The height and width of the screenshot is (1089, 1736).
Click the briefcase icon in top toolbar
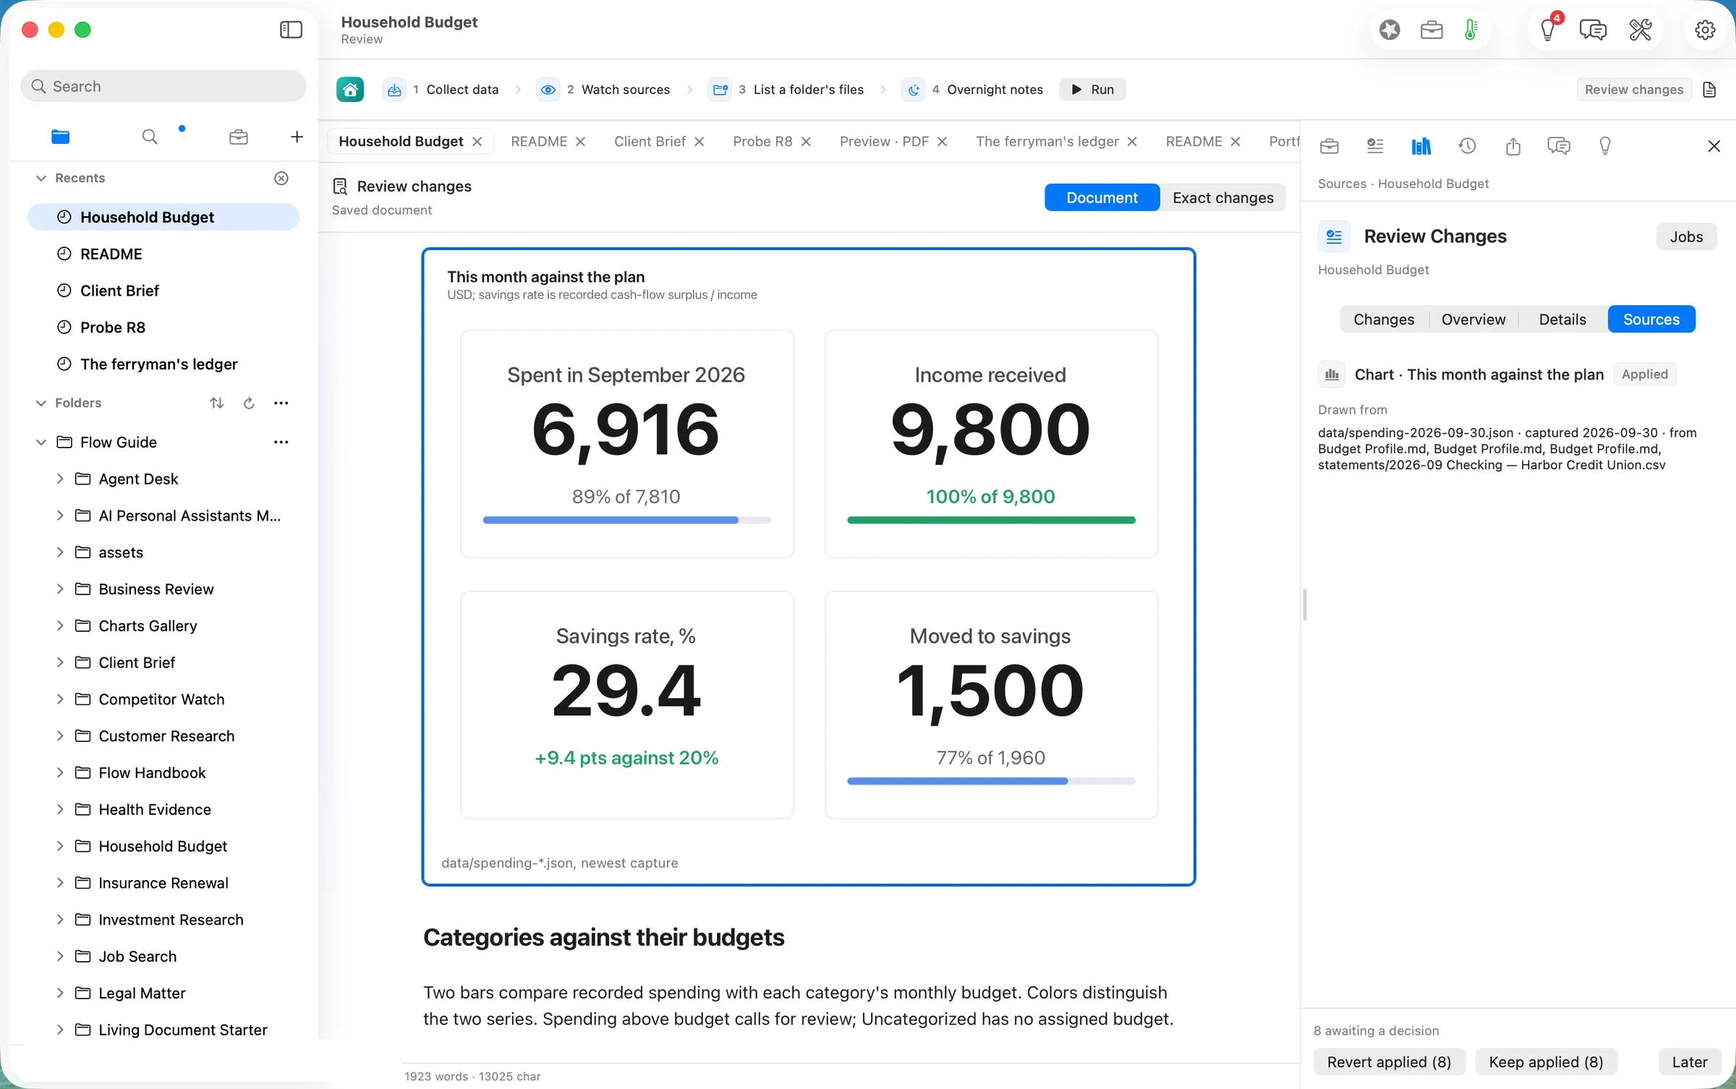tap(1431, 30)
